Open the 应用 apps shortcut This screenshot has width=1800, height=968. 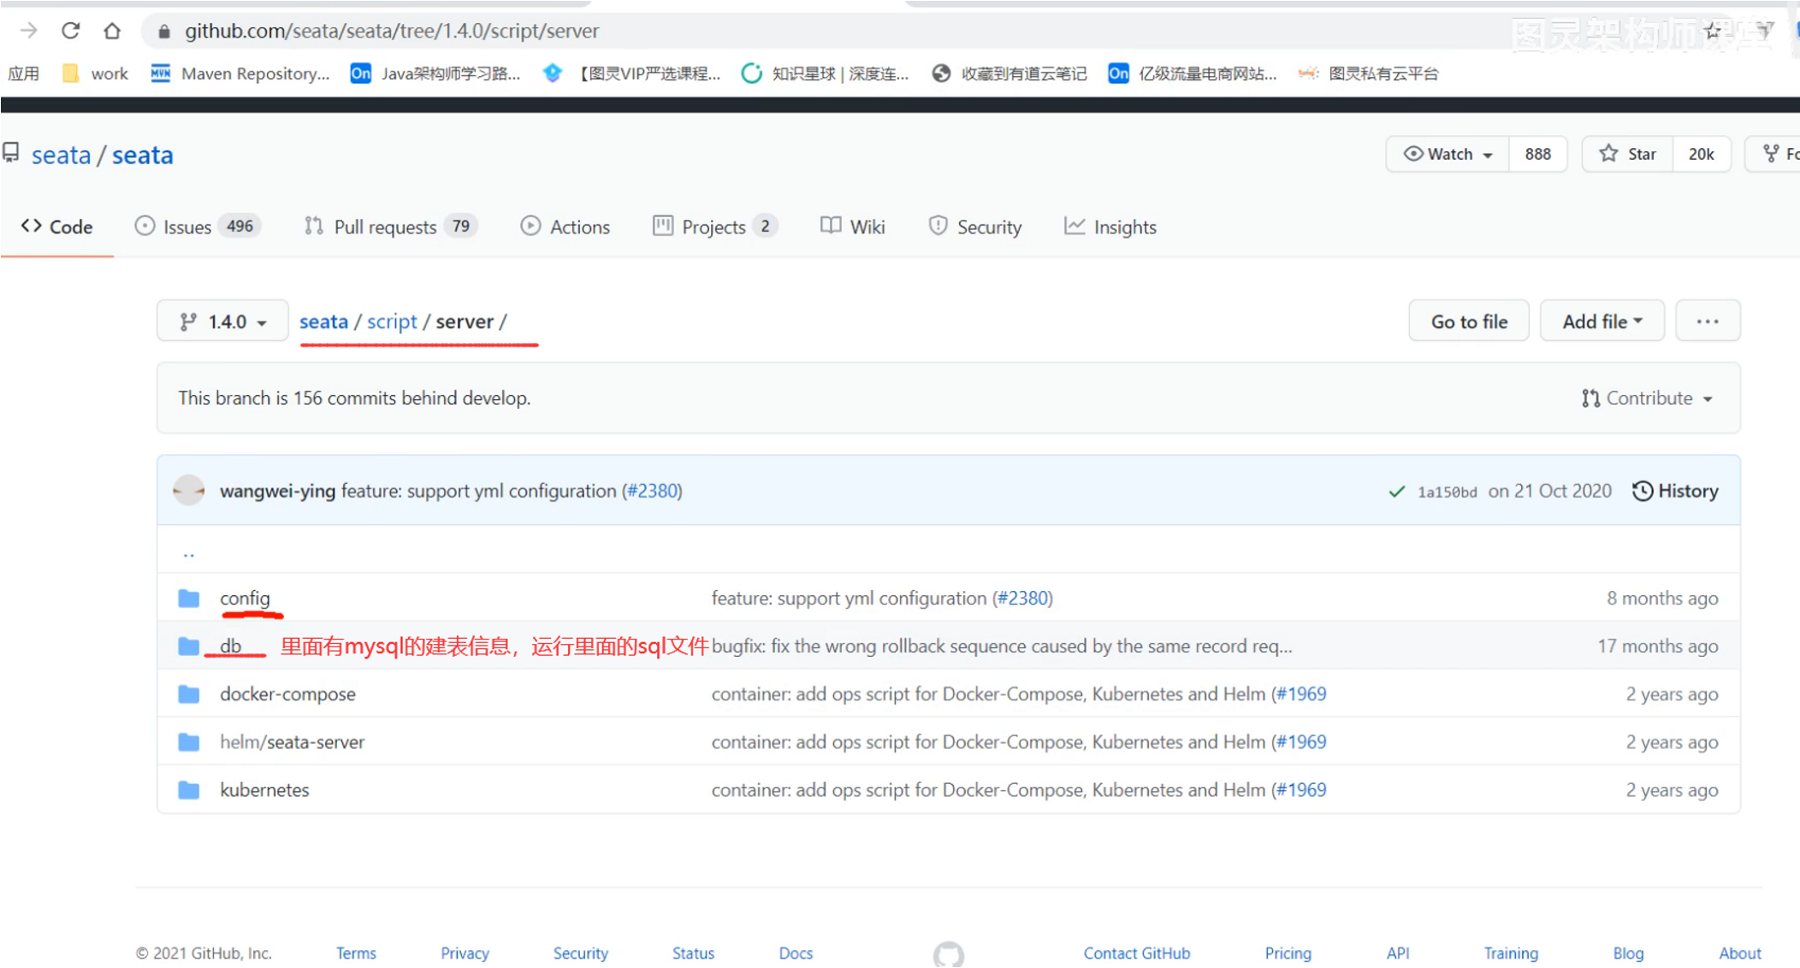24,74
